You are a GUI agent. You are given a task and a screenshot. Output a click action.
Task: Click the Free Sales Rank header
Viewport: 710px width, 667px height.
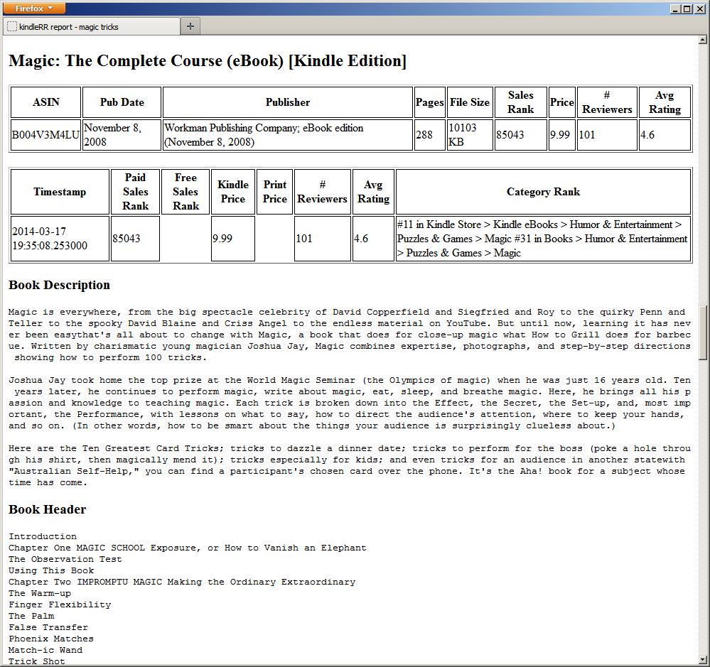click(x=185, y=192)
